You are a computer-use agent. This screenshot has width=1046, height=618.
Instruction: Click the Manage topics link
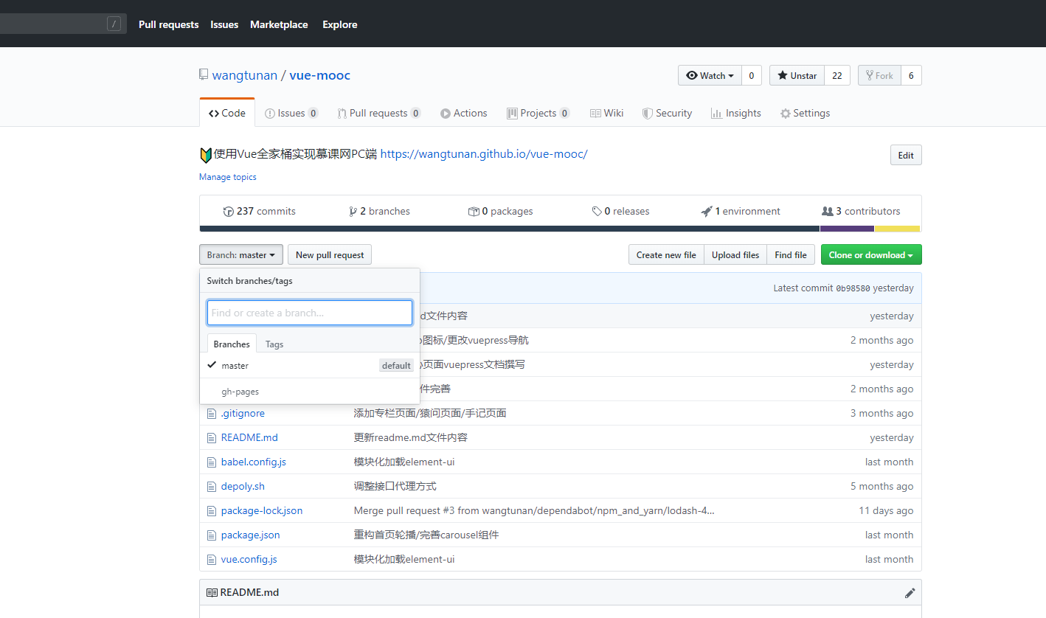pyautogui.click(x=228, y=177)
